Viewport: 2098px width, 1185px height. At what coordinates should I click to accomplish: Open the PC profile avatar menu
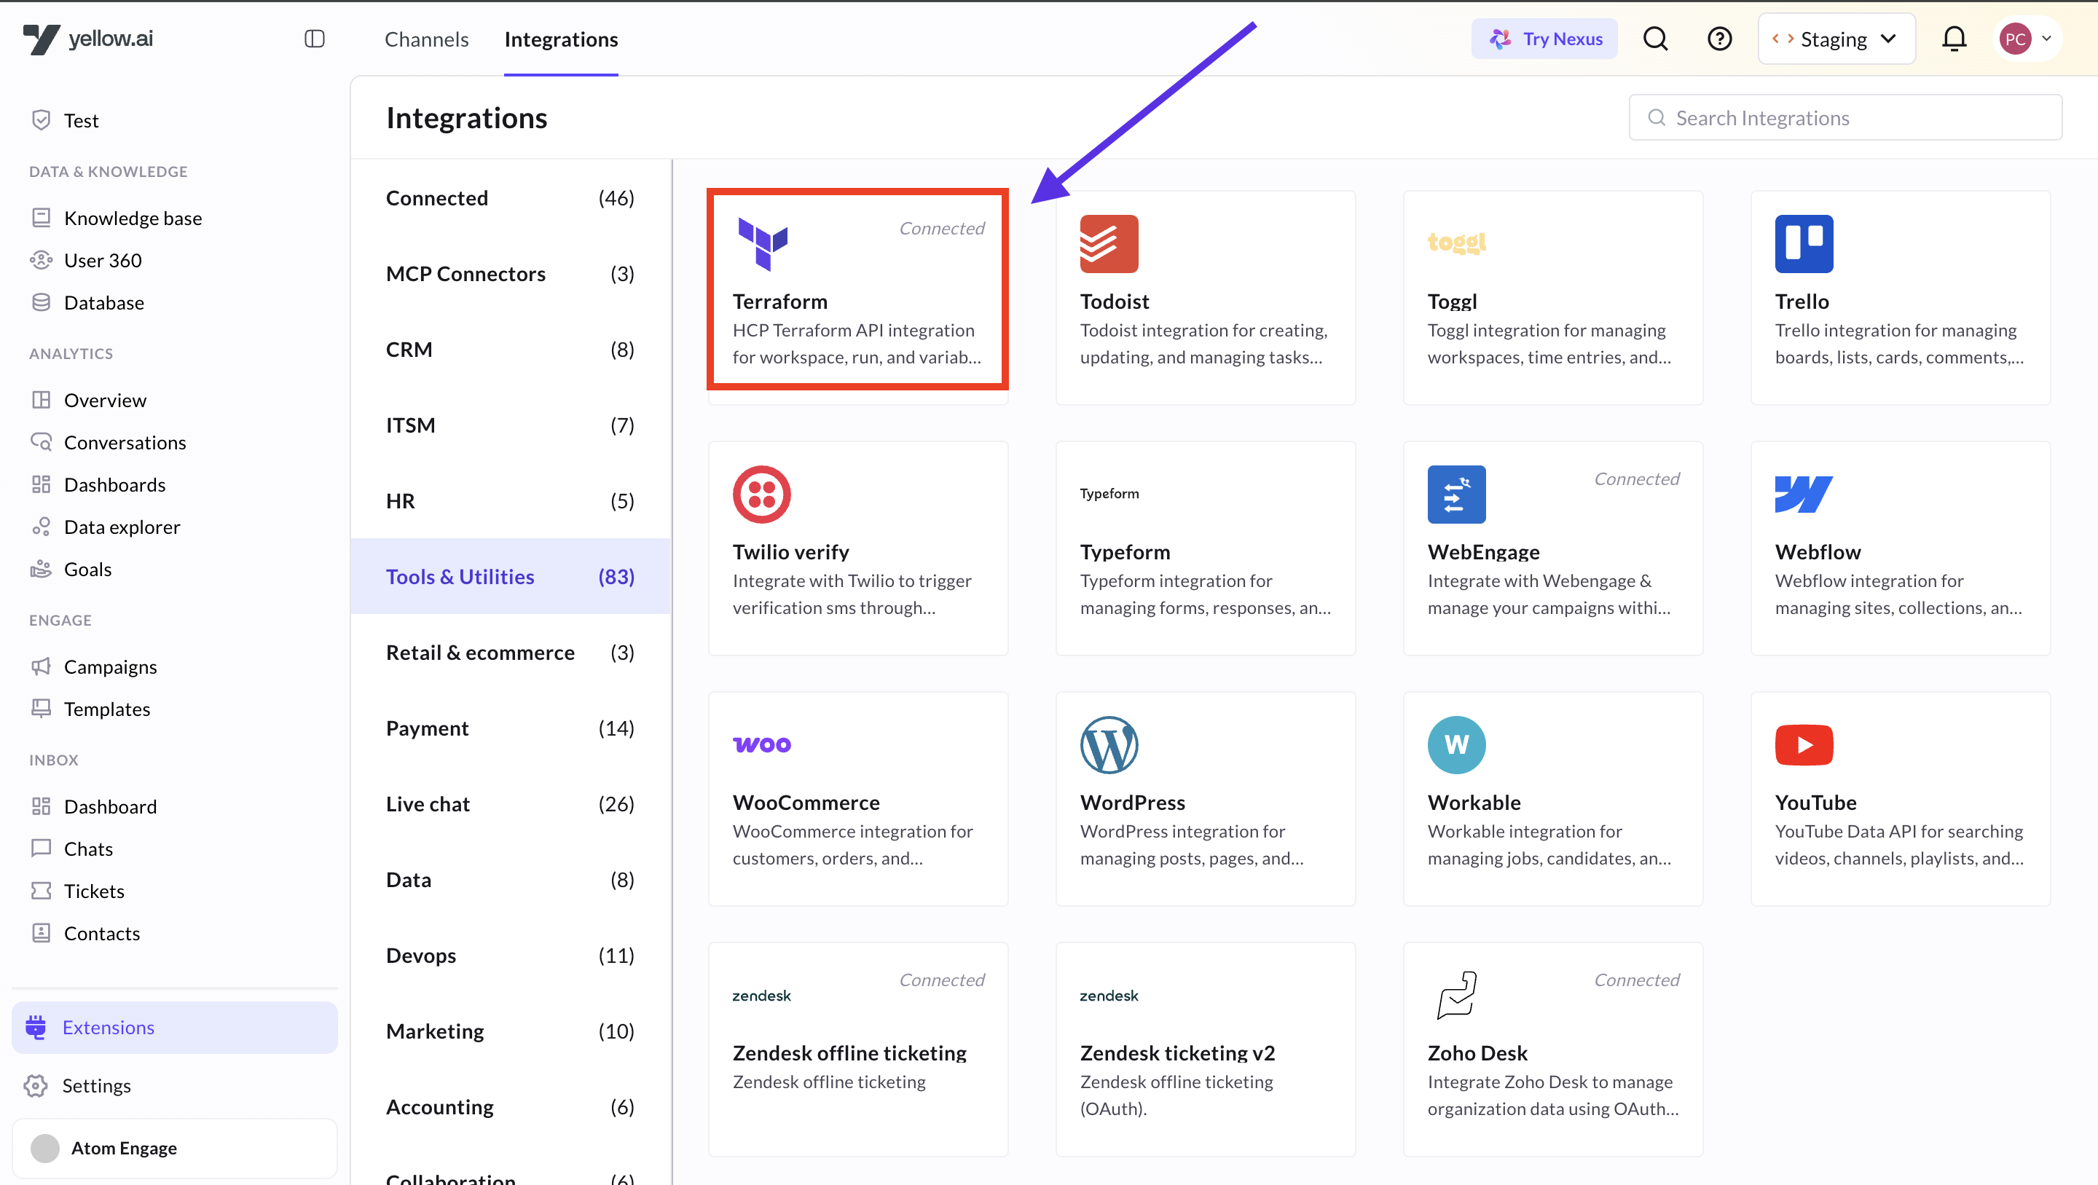coord(2028,39)
